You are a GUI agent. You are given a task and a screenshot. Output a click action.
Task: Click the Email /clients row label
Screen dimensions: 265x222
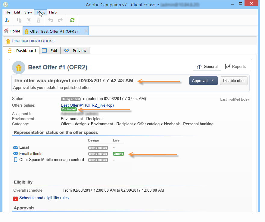coord(31,154)
